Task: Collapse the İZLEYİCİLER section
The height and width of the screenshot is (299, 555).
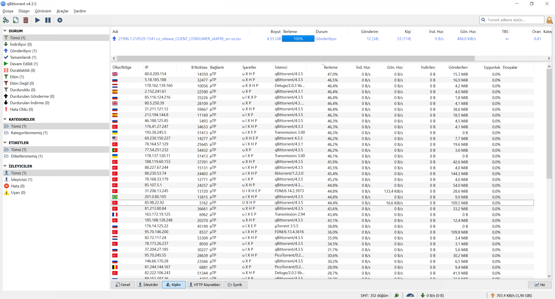Action: point(5,166)
